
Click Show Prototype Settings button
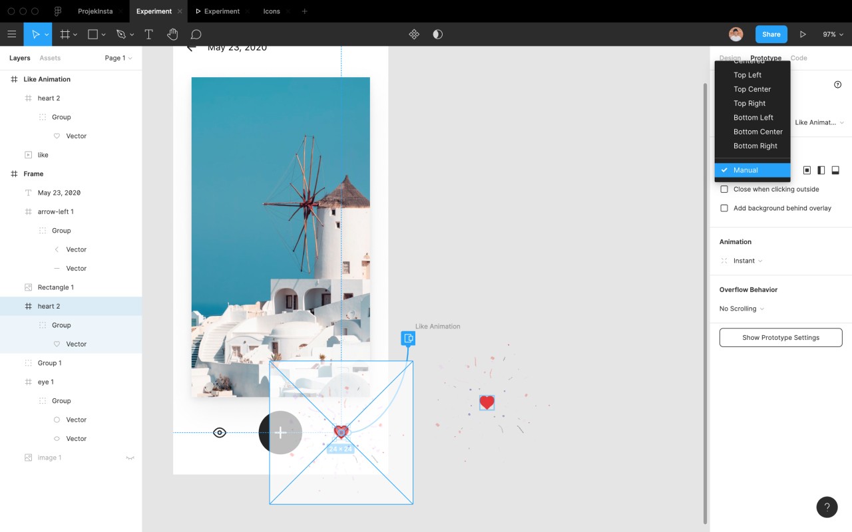(781, 338)
